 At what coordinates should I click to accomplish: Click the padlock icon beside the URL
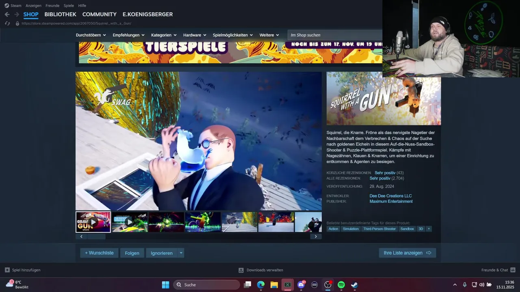click(x=17, y=24)
